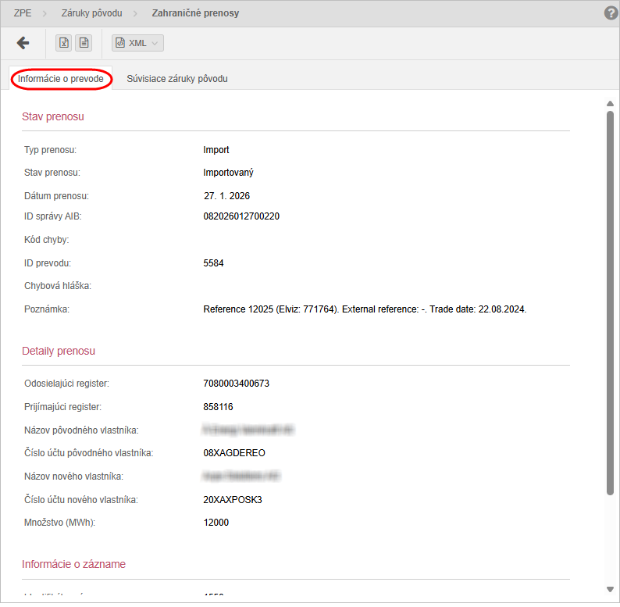Export data to Excel spreadsheet icon
Image resolution: width=620 pixels, height=607 pixels.
click(x=63, y=43)
